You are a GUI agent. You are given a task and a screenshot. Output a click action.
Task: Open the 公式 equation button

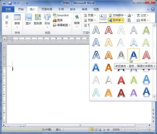pos(143,15)
